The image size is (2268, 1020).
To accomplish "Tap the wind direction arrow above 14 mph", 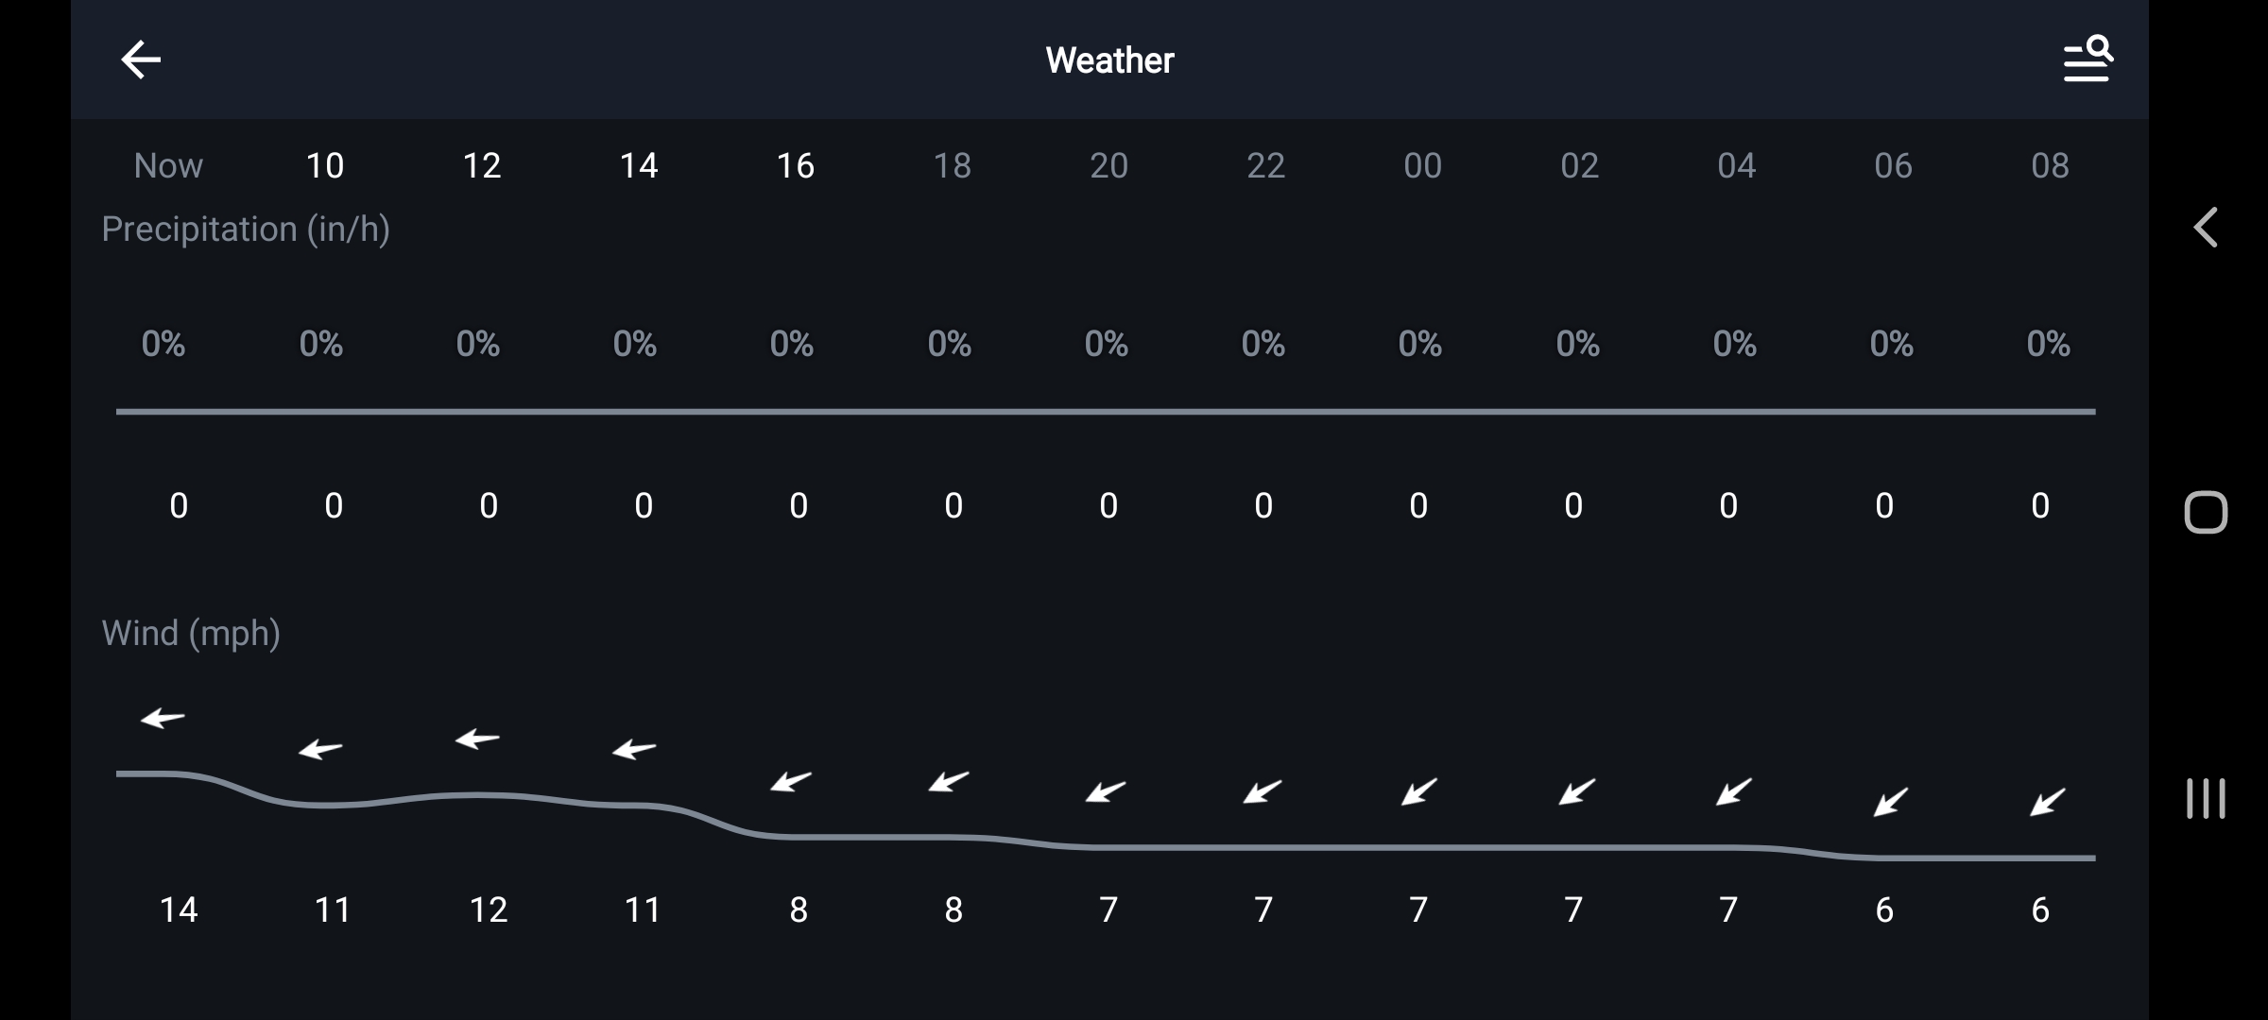I will pyautogui.click(x=163, y=719).
